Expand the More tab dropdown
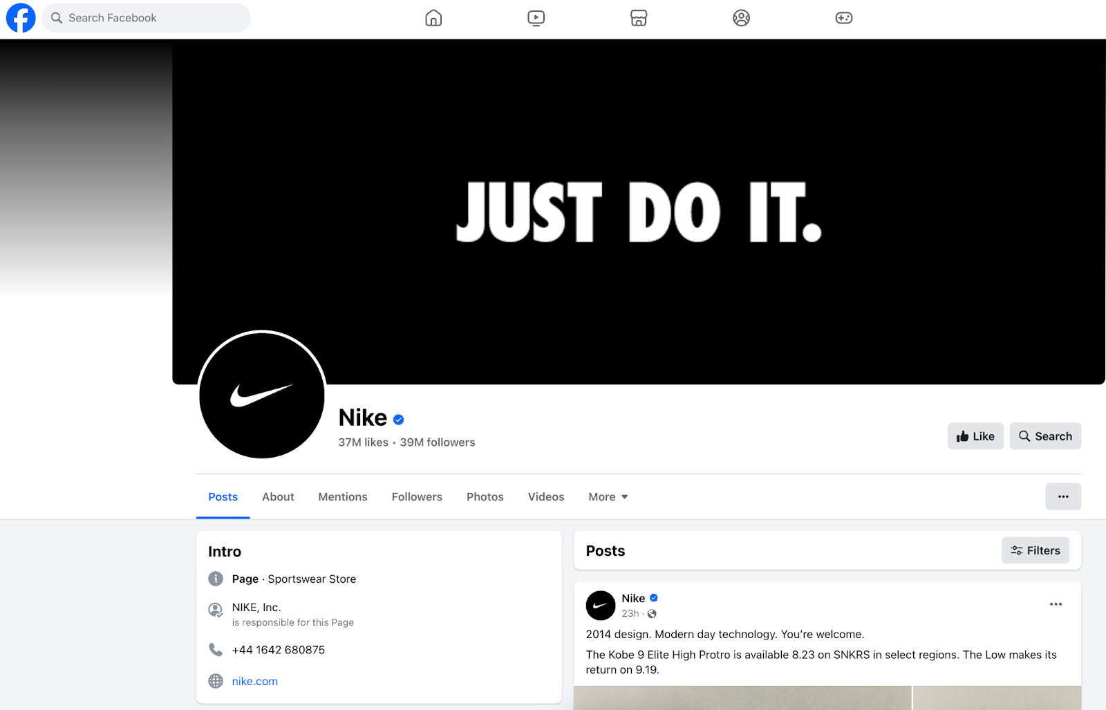Screen dimensions: 1106x710 point(607,496)
